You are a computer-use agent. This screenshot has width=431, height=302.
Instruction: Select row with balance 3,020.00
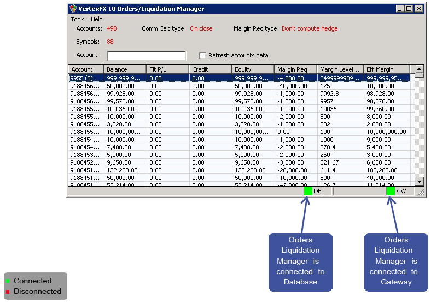click(x=239, y=124)
